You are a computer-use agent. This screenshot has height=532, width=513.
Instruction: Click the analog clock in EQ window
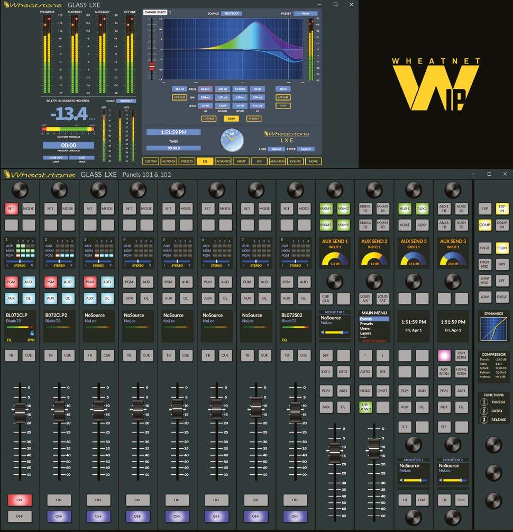point(232,139)
